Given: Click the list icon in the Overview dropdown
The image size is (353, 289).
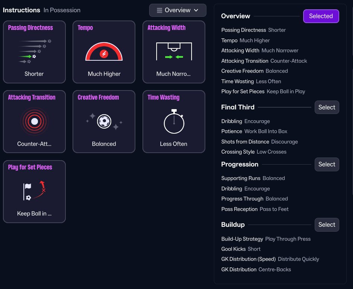Looking at the screenshot, I should point(159,10).
